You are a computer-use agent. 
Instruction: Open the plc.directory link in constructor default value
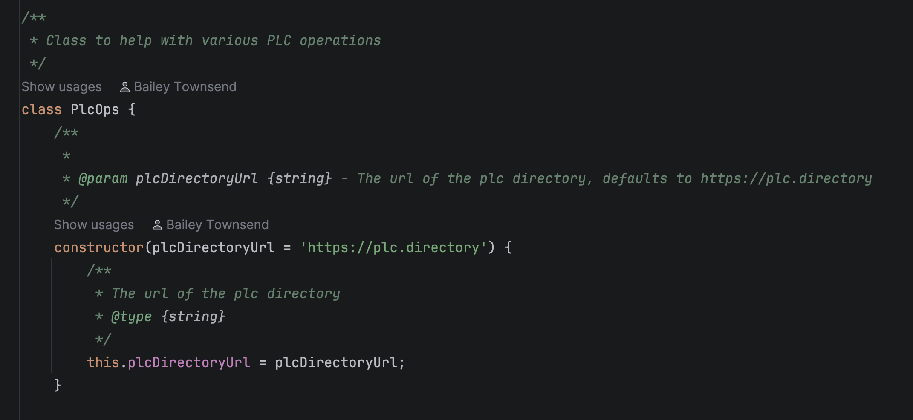[x=393, y=247]
